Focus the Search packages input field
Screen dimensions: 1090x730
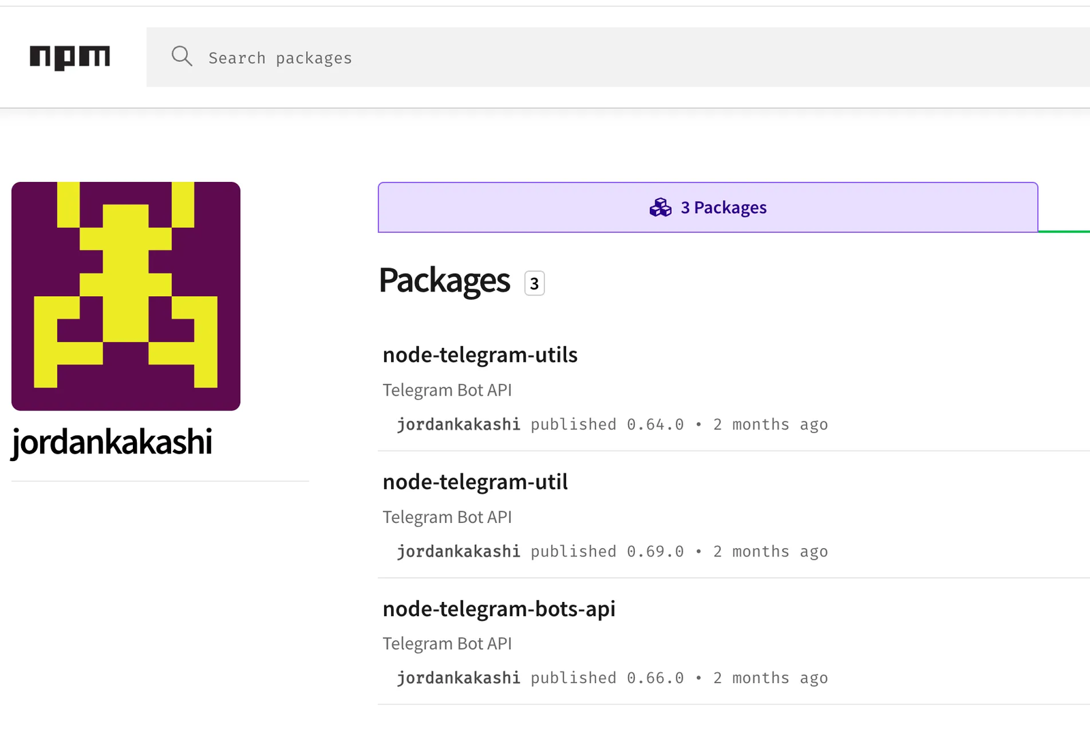[x=613, y=58]
